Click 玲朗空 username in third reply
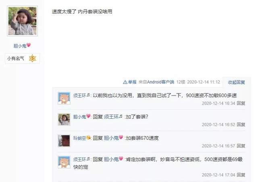The height and width of the screenshot is (182, 258). click(x=80, y=138)
